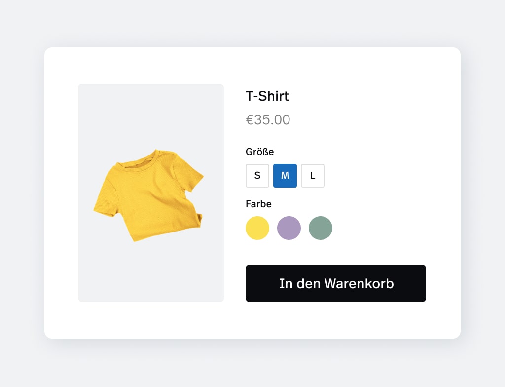
Task: Choose the purple color swatch
Action: (289, 228)
